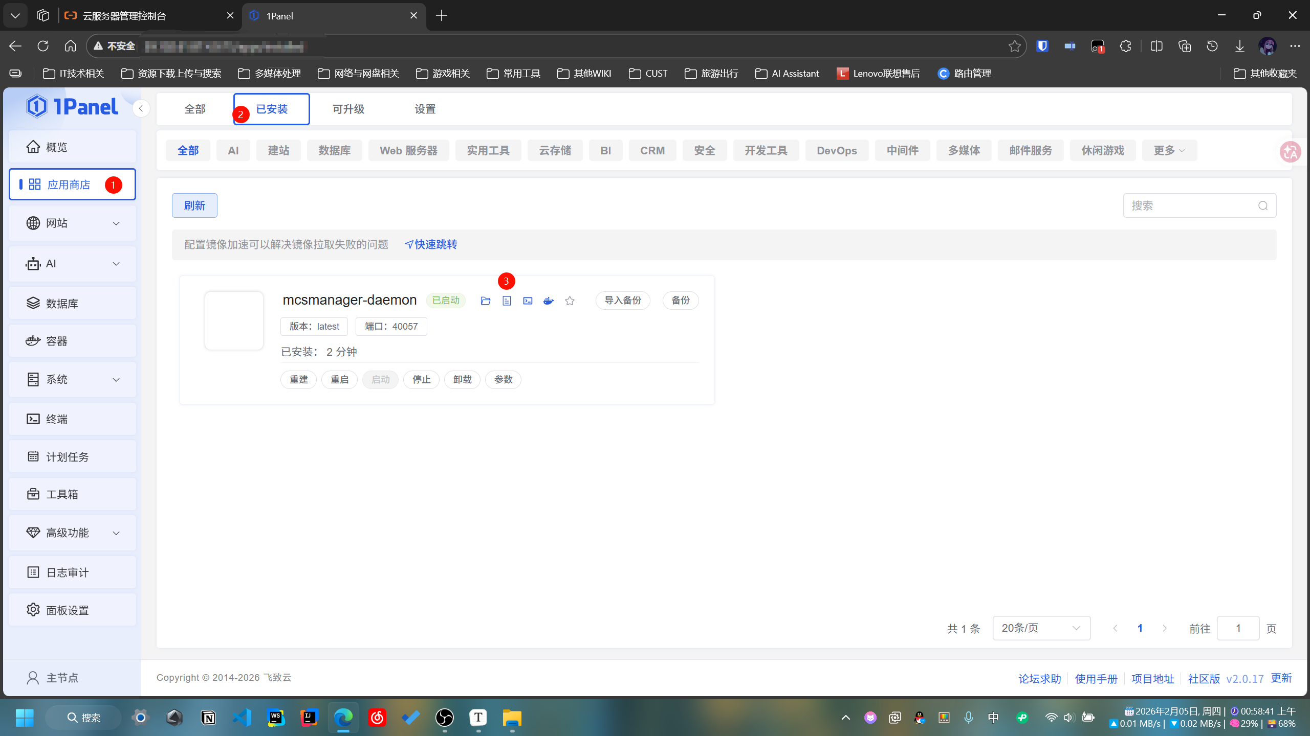Open the 20条/页 page size dropdown

(1041, 628)
